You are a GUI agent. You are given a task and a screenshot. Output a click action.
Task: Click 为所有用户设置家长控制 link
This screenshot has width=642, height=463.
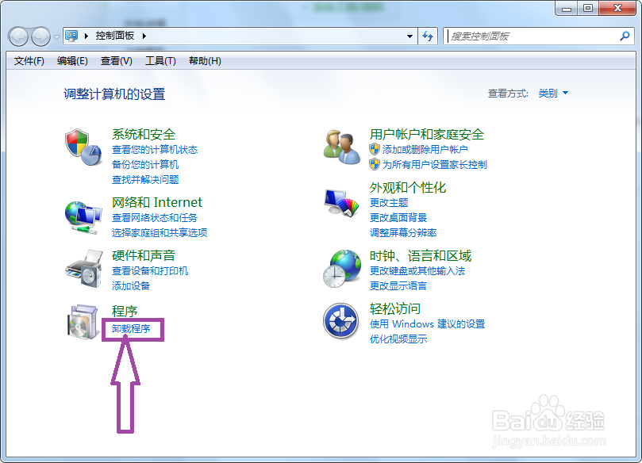tap(434, 164)
